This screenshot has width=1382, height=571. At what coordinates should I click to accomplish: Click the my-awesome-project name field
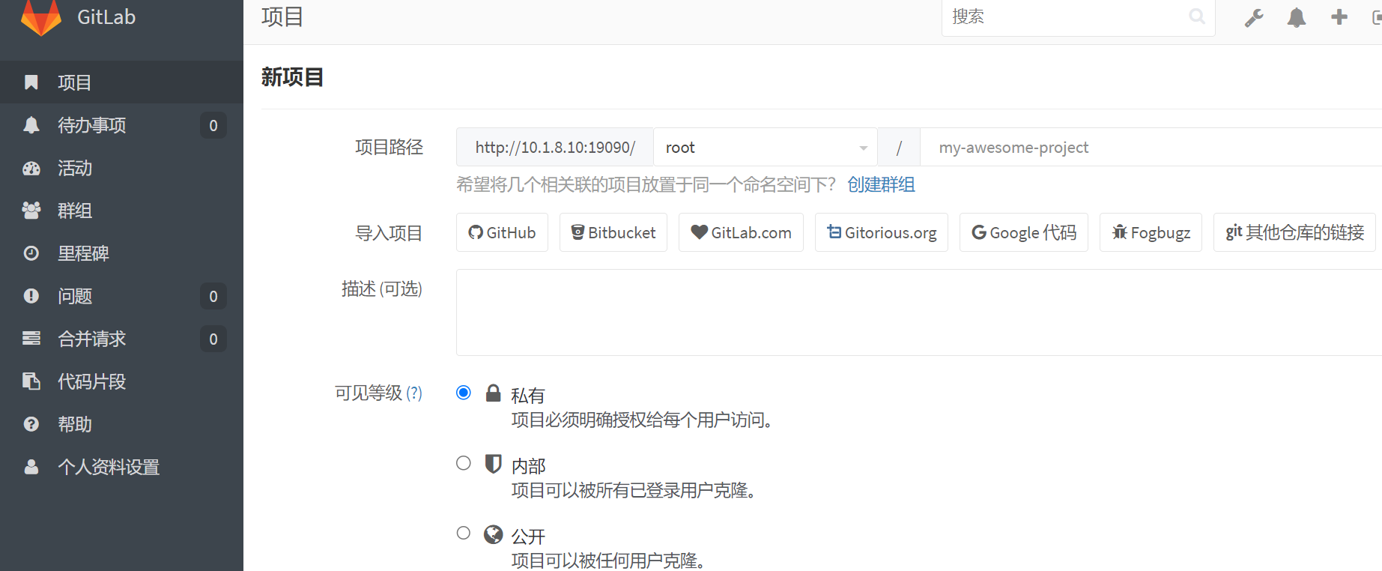click(x=1151, y=147)
